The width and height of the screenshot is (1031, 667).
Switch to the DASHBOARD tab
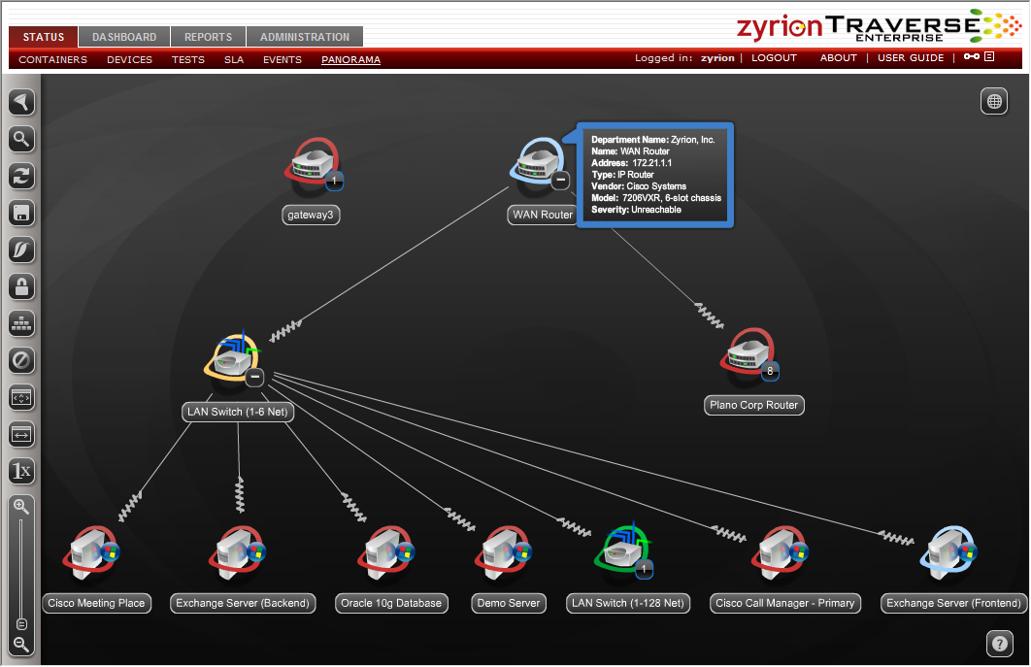click(124, 37)
